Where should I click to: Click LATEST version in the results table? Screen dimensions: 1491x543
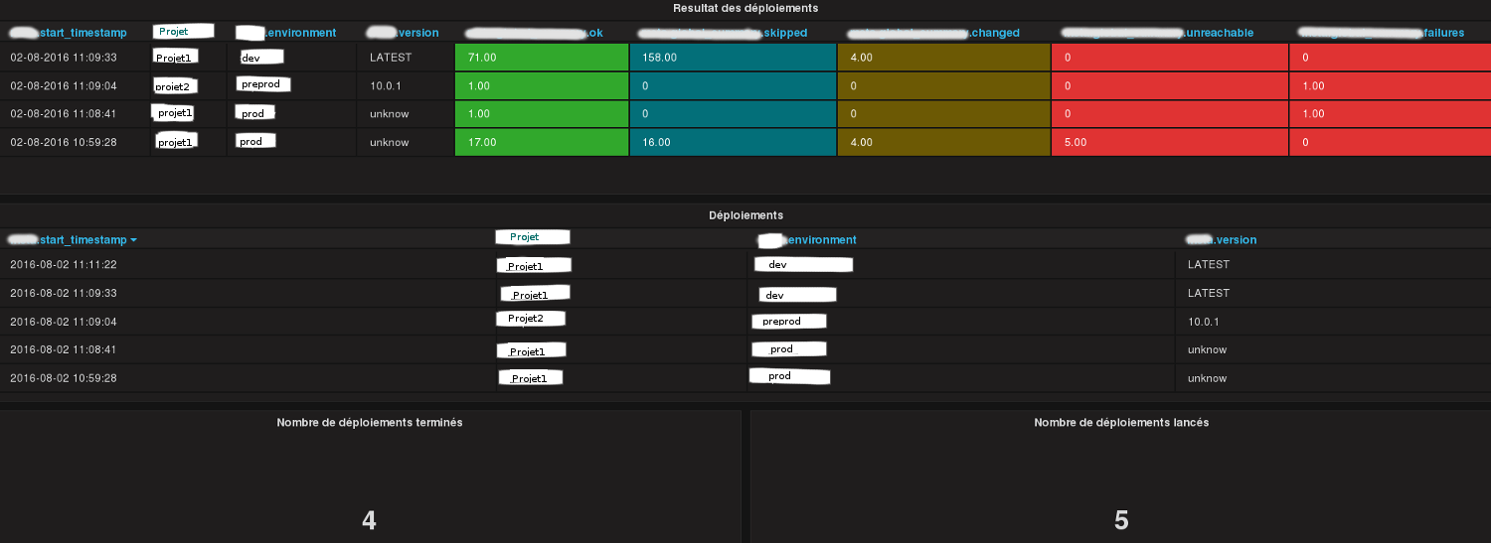[391, 58]
